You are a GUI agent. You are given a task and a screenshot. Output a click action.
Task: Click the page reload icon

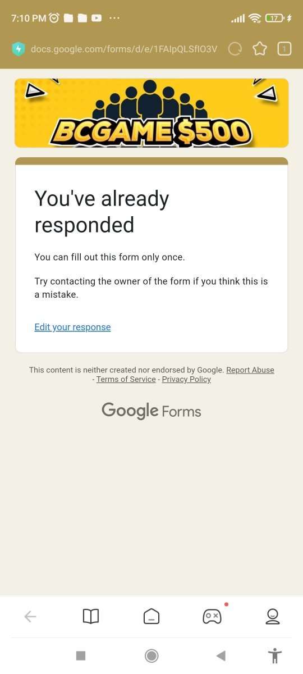coord(235,49)
